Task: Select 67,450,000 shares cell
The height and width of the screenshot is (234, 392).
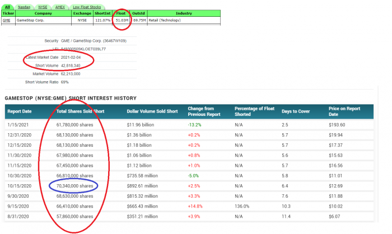Action: coord(74,166)
